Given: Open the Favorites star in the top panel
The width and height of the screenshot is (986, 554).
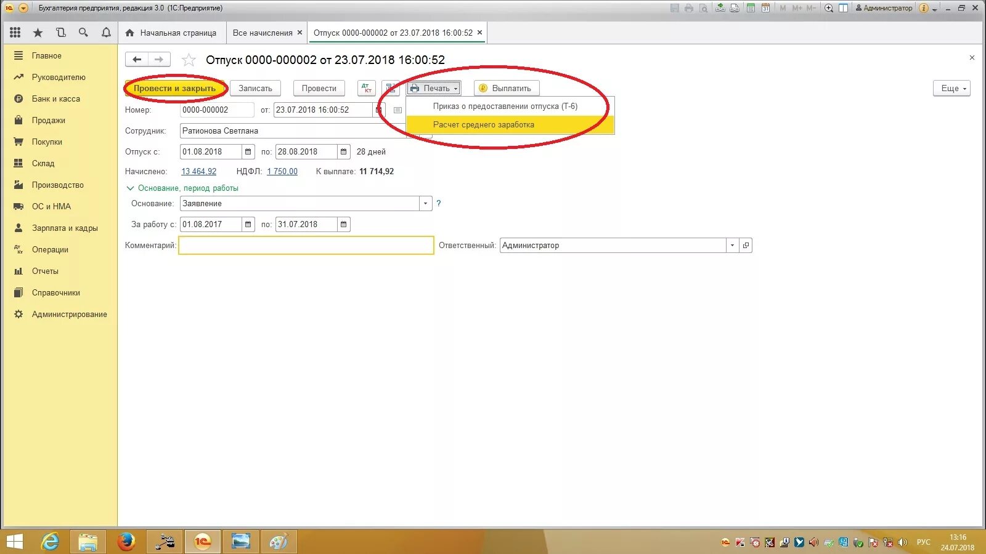Looking at the screenshot, I should tap(38, 33).
